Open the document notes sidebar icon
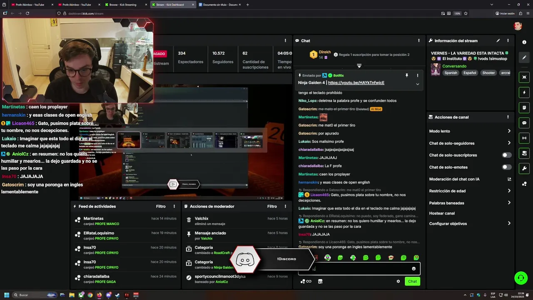 (524, 108)
